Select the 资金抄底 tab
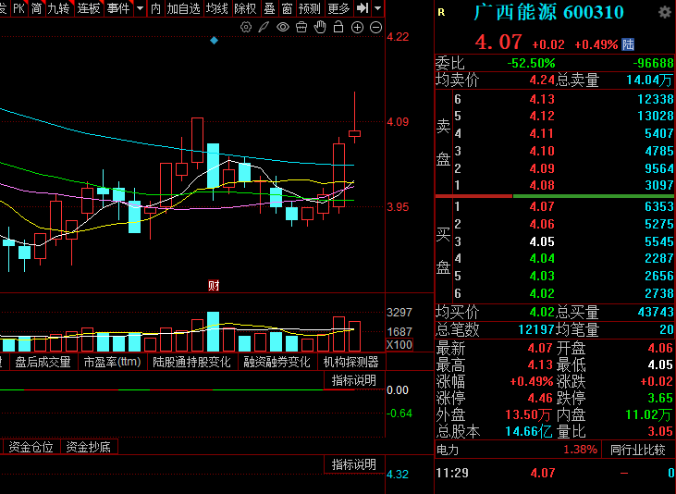 pos(89,447)
